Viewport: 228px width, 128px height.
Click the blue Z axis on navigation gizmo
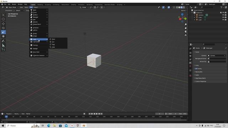[x=182, y=14]
